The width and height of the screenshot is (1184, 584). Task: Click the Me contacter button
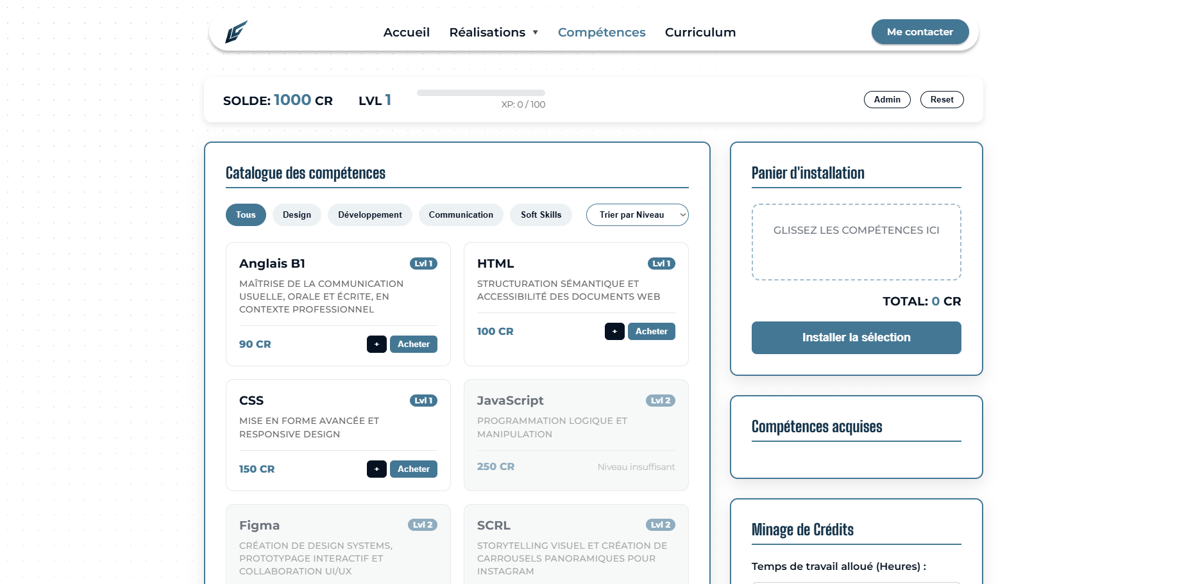[x=920, y=32]
